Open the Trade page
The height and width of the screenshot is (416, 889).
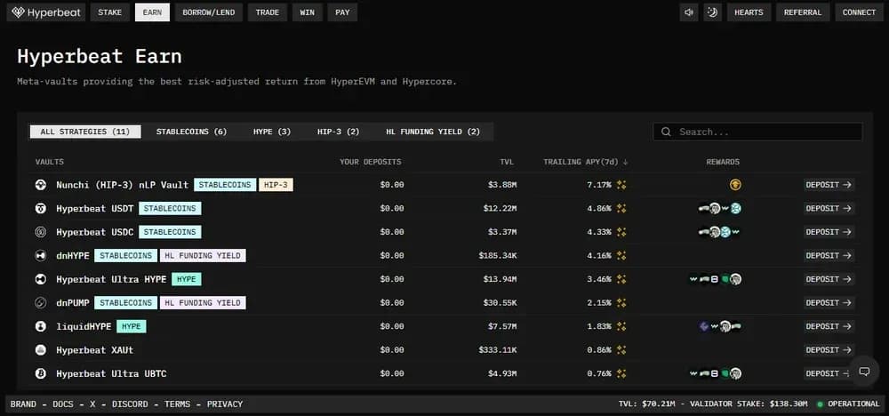268,12
